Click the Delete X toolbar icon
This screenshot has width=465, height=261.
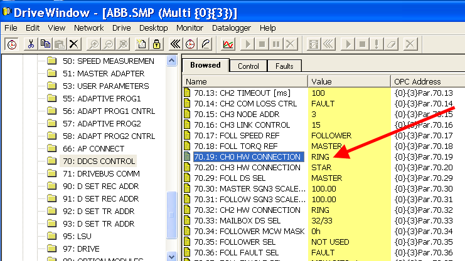click(74, 44)
